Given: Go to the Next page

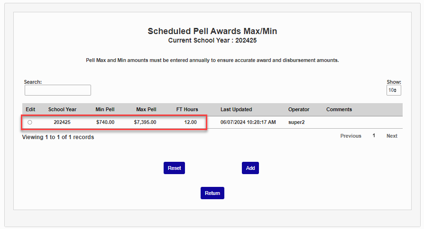Looking at the screenshot, I should click(392, 136).
